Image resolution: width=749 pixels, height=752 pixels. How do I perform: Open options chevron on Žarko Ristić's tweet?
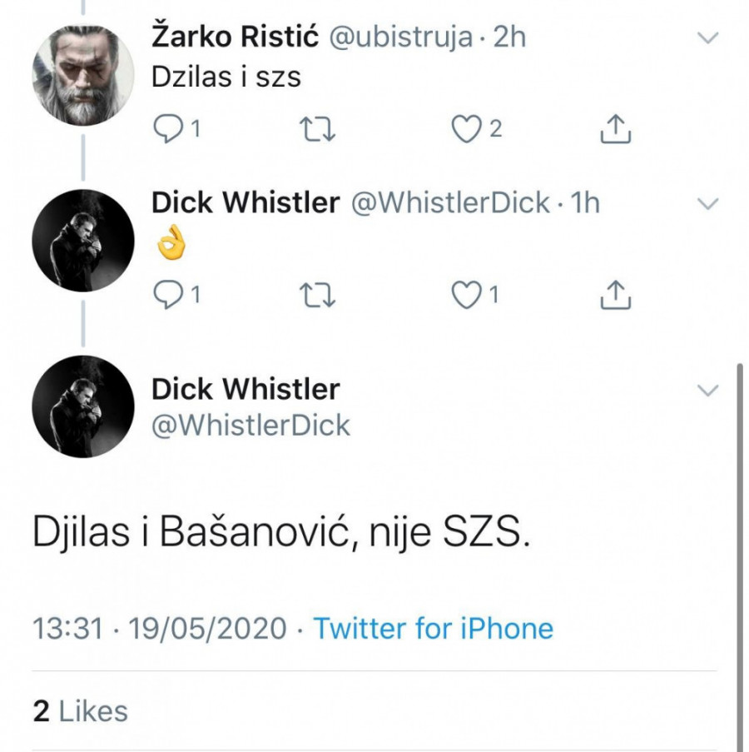click(707, 37)
